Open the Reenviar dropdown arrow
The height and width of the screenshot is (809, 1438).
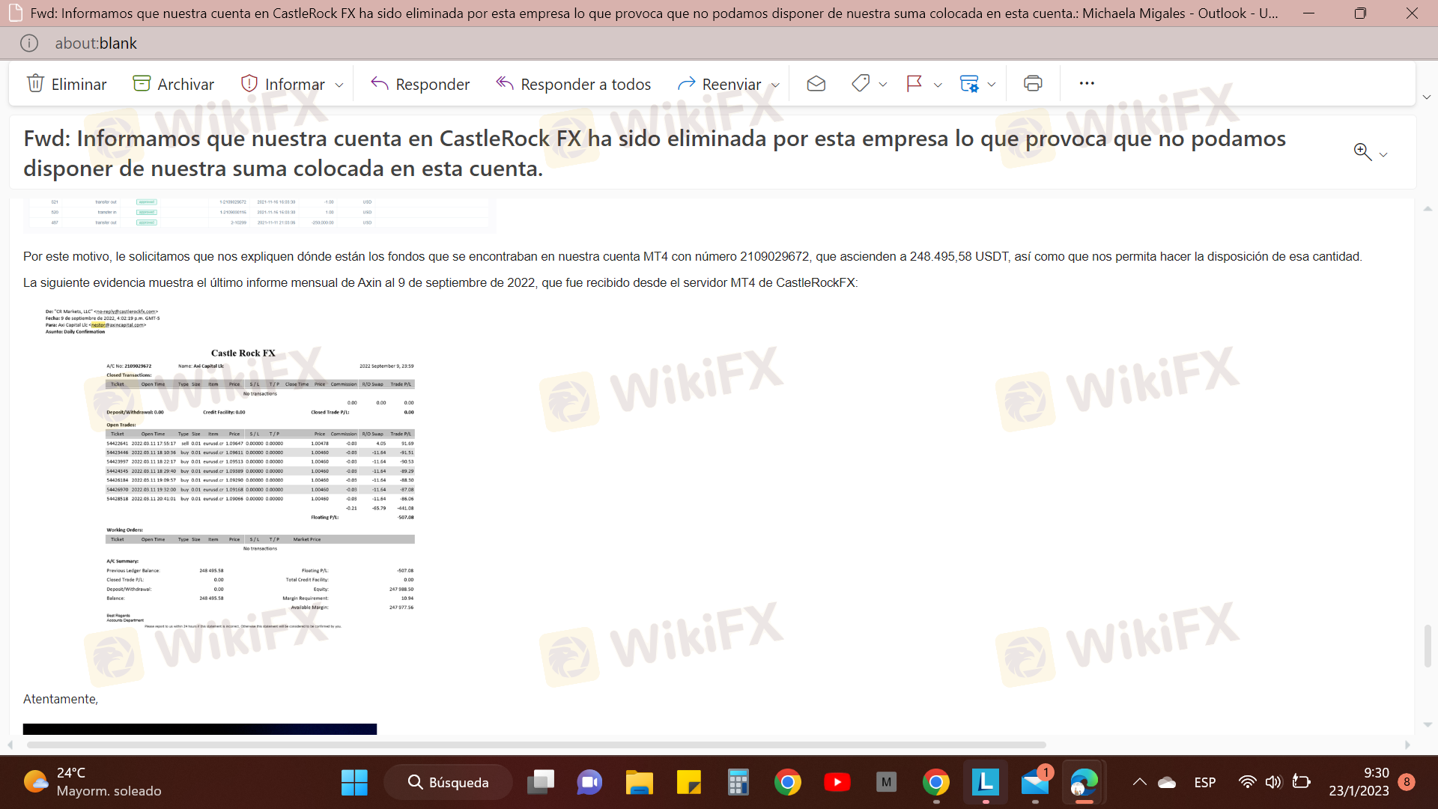point(775,85)
